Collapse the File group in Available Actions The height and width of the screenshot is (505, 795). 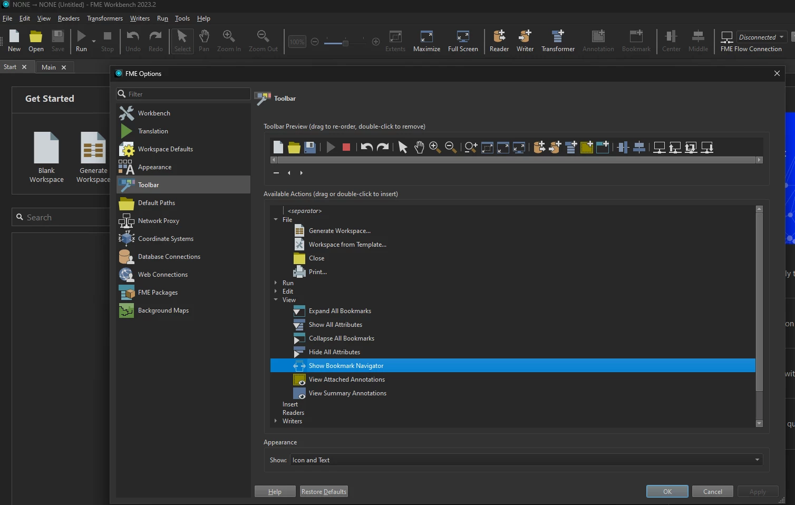[276, 219]
